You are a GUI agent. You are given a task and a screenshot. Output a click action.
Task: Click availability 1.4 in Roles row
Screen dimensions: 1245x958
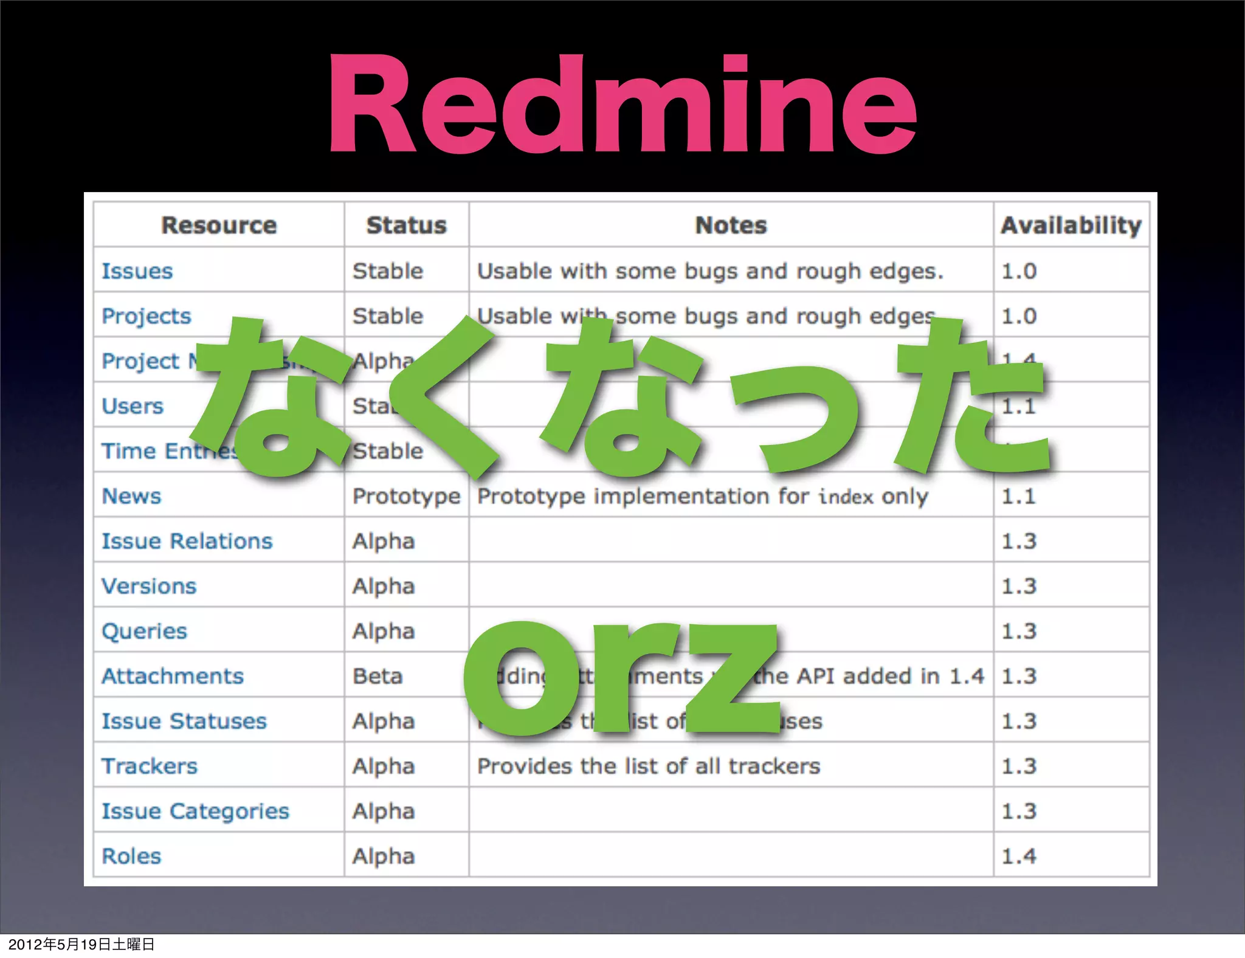(1019, 856)
